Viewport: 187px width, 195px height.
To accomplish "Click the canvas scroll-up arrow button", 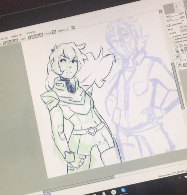I will pyautogui.click(x=160, y=12).
